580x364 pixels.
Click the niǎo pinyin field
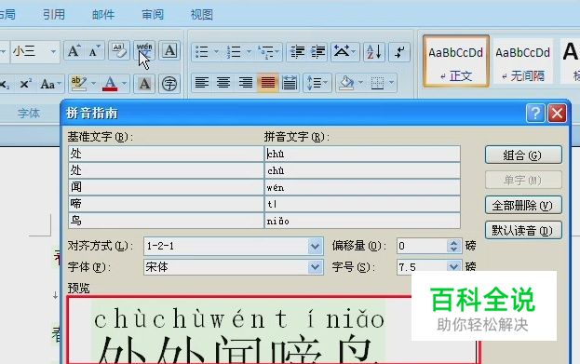(x=362, y=221)
